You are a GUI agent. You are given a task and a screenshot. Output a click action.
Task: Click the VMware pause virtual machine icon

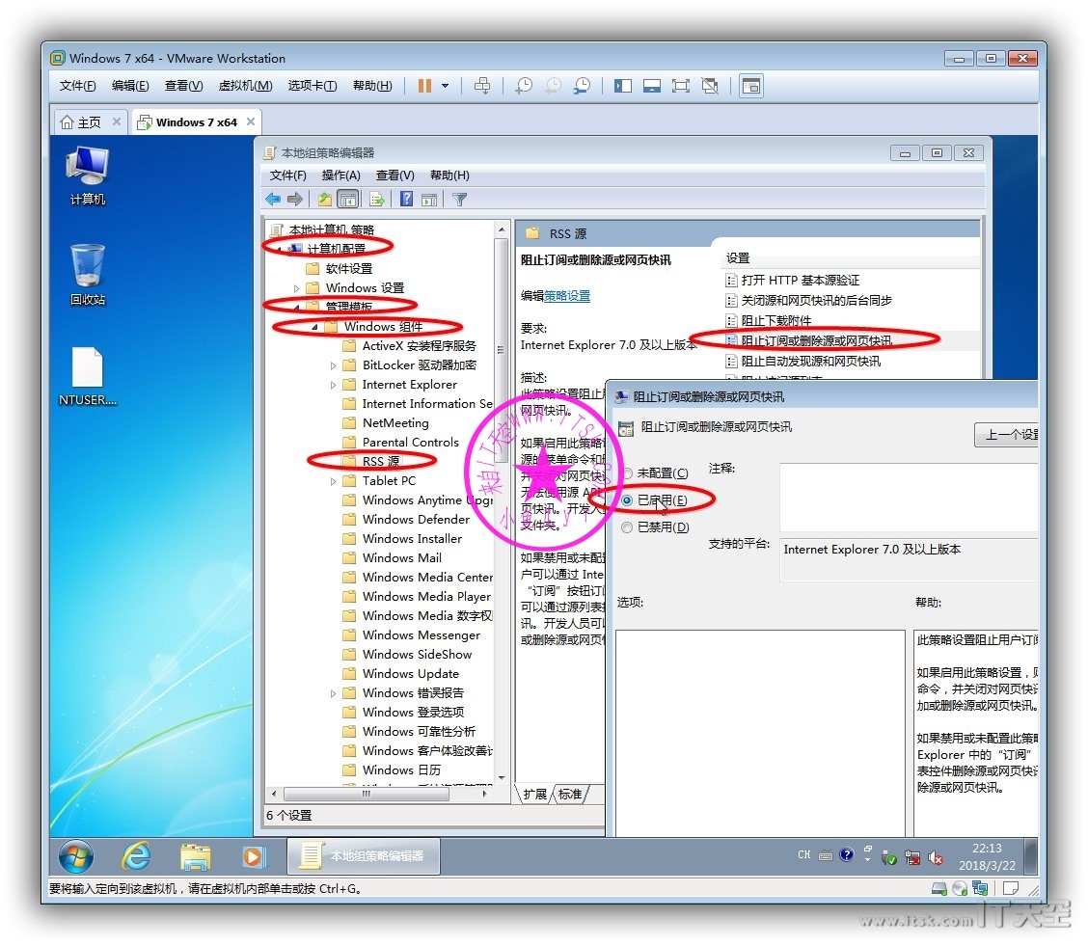point(424,86)
